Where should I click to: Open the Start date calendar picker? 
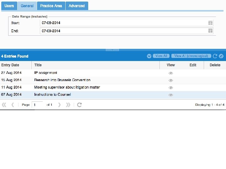(210, 23)
